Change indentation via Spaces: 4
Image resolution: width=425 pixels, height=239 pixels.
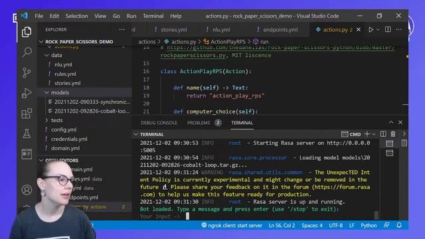tap(312, 226)
